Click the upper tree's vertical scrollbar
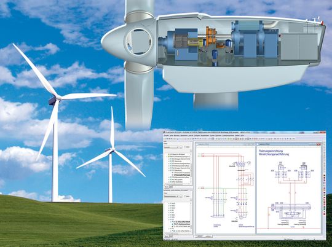Image resolution: width=332 pixels, height=247 pixels. click(x=191, y=168)
